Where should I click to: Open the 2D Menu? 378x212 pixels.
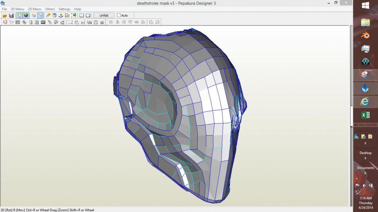(x=34, y=9)
